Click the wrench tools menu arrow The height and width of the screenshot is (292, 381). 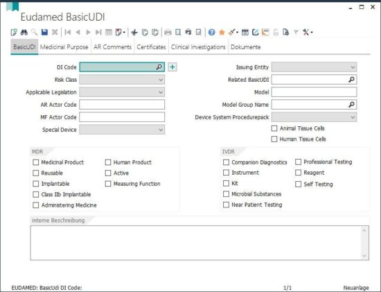click(x=312, y=32)
